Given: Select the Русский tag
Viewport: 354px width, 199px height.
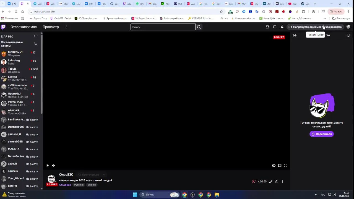Looking at the screenshot, I should (x=79, y=185).
